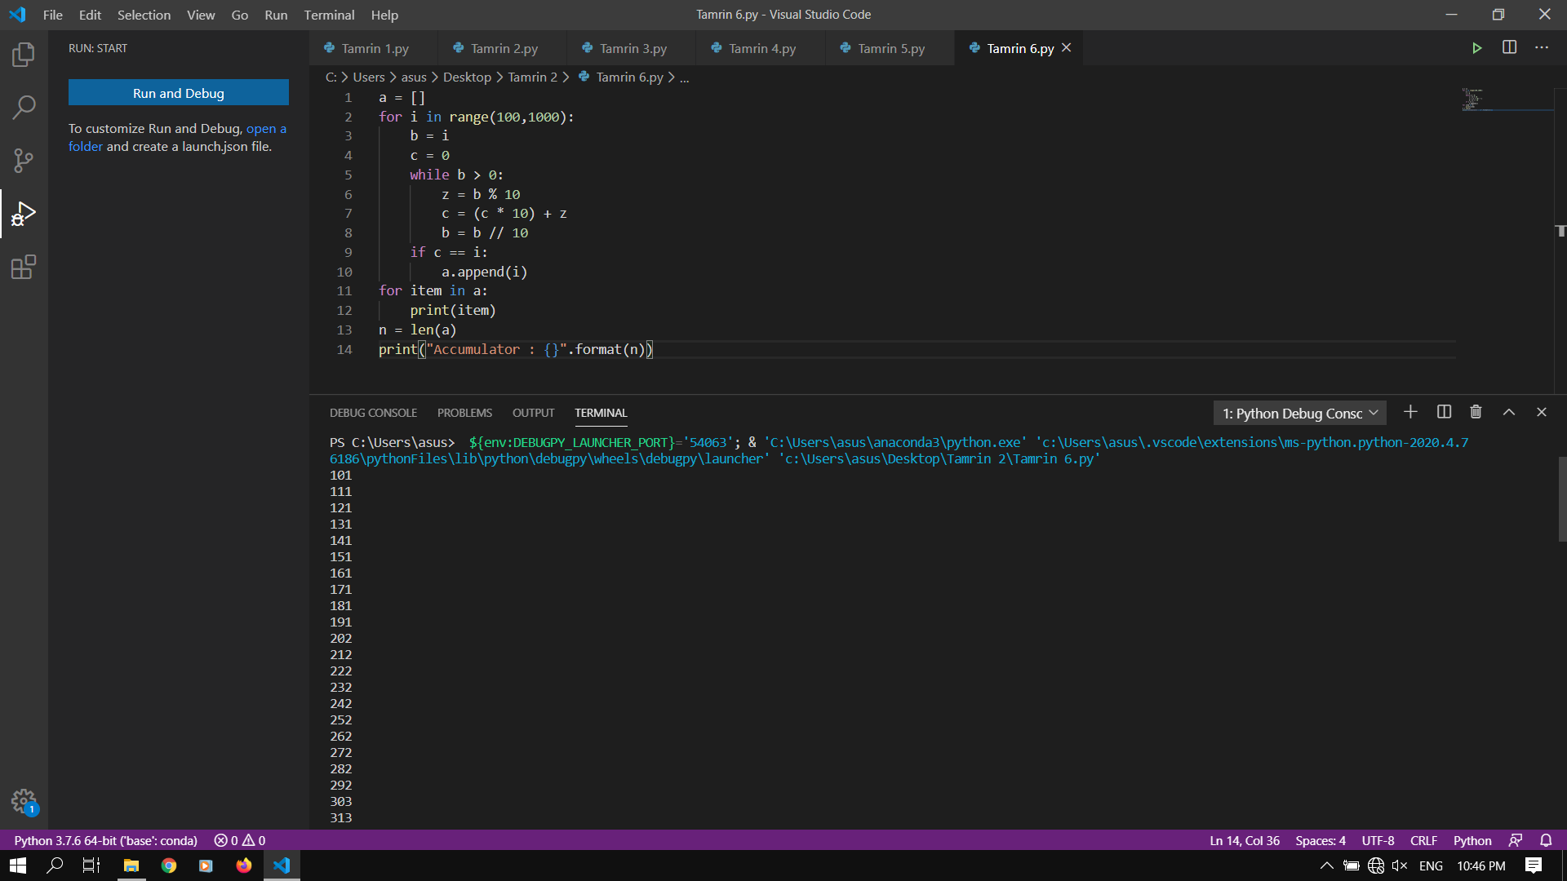
Task: Split the editor to the right
Action: pos(1509,48)
